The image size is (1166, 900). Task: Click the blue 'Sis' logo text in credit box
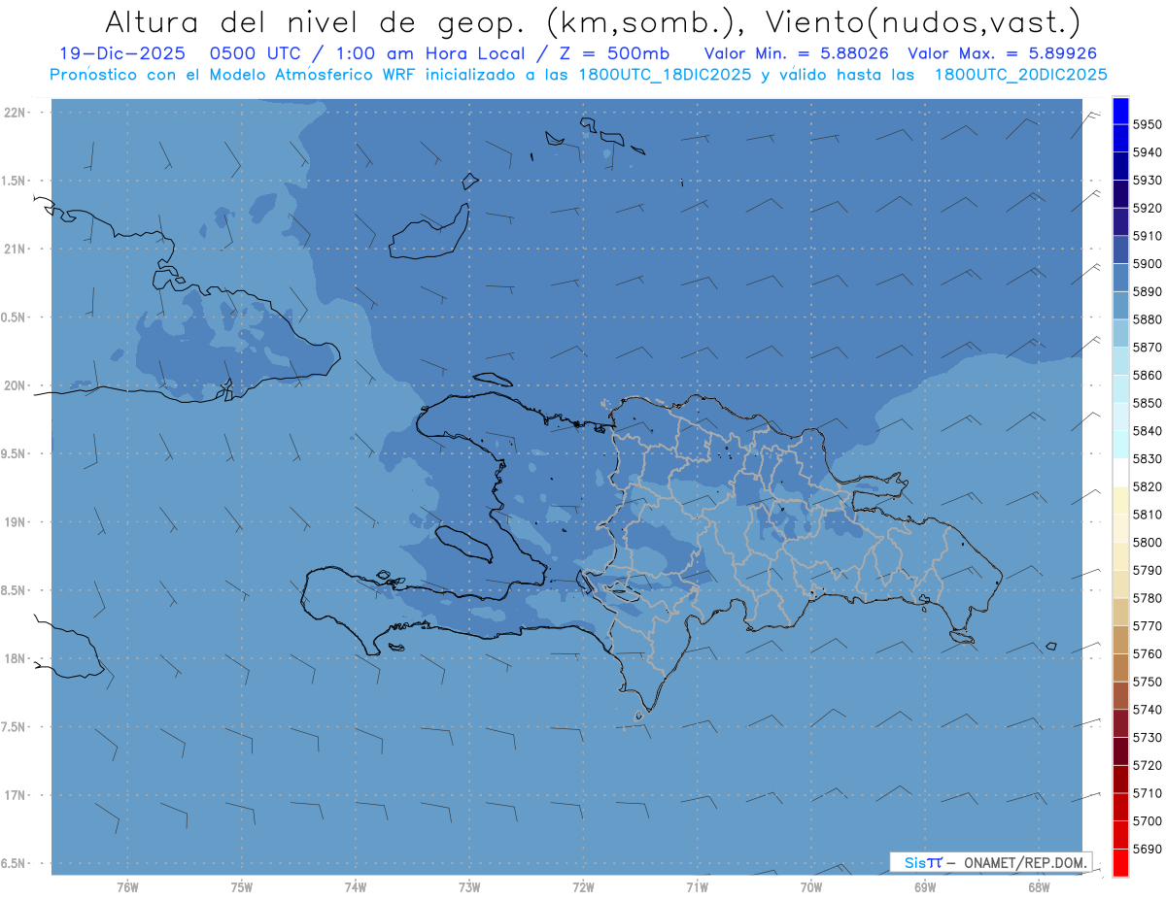pos(914,862)
